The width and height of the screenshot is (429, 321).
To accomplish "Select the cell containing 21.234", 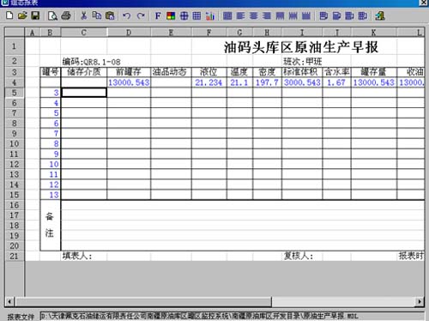I will [208, 82].
